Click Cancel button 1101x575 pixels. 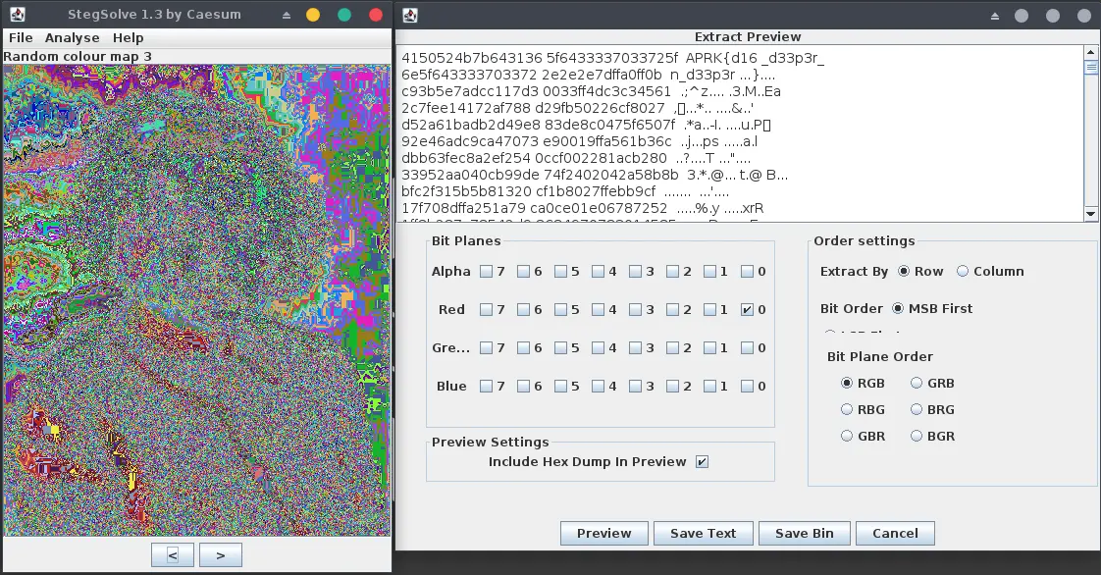(895, 534)
